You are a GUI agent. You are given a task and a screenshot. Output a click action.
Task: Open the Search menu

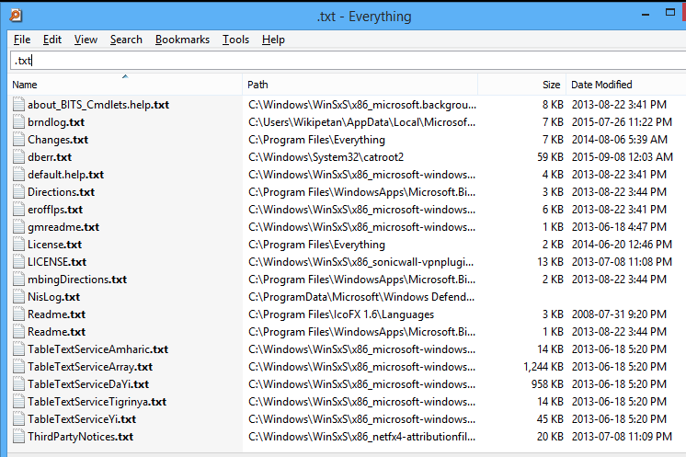click(126, 40)
